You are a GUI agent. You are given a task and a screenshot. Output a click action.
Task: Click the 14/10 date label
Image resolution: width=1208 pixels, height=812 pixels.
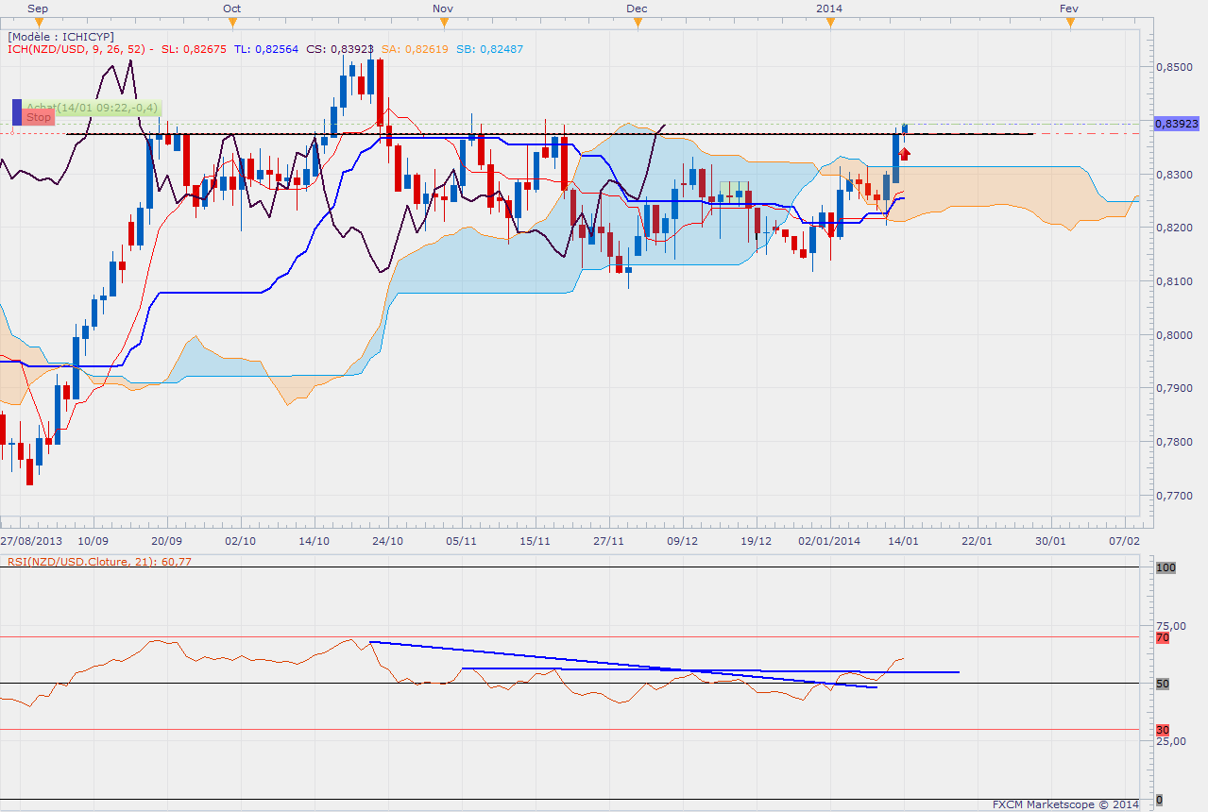(x=314, y=541)
